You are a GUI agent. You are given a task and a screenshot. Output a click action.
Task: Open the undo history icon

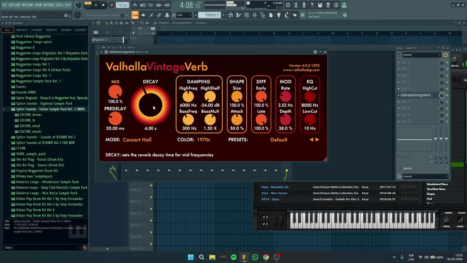pyautogui.click(x=288, y=5)
